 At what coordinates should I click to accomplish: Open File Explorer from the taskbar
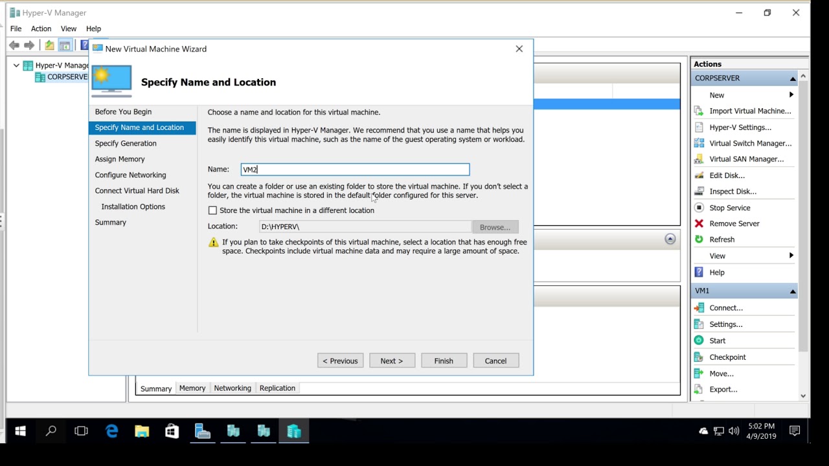tap(142, 431)
